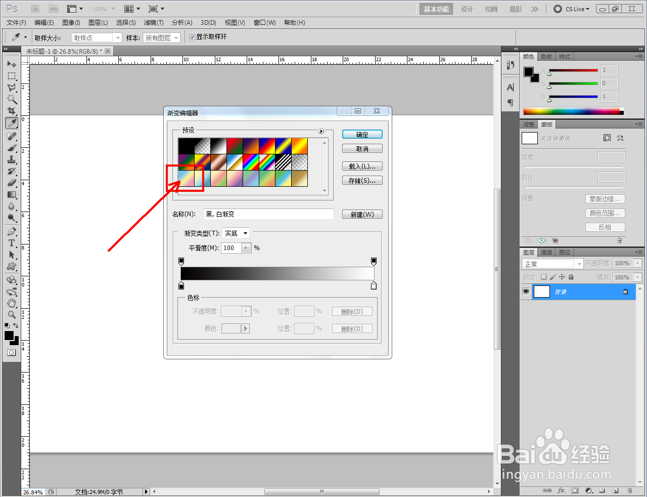This screenshot has width=647, height=497.
Task: Select the Zoom tool
Action: tap(12, 315)
